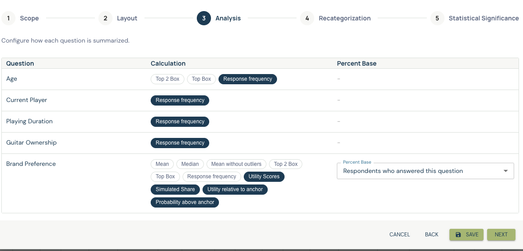Go to step 2 Layout
The height and width of the screenshot is (251, 523).
coord(118,18)
